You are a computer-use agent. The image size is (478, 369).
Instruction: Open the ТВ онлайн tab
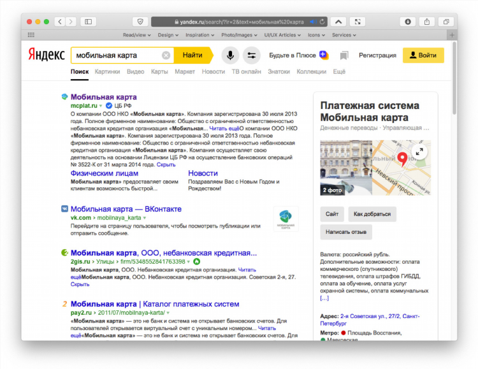246,71
